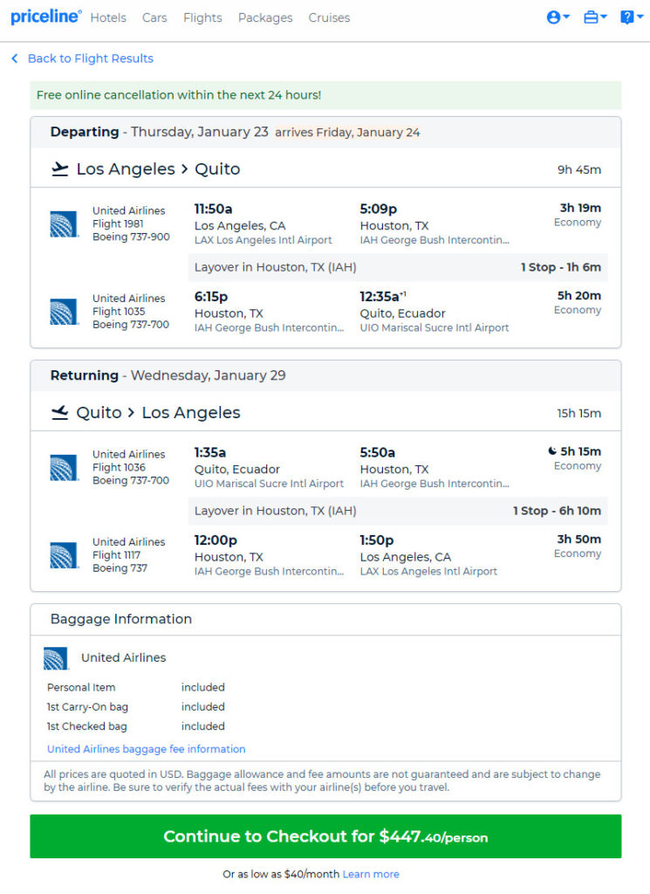Click the 6:15p Houston departure time
Screen dimensions: 650x894
coord(211,297)
